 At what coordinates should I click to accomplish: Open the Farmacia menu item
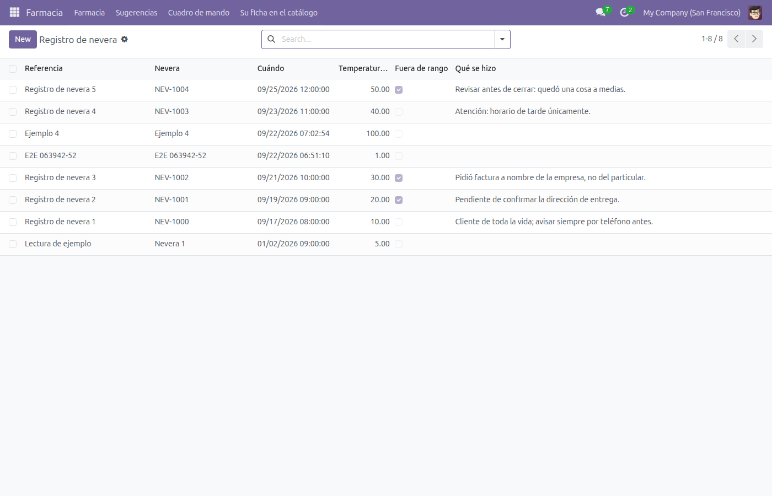(x=89, y=12)
